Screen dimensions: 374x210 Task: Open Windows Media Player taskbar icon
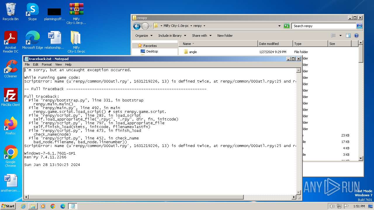[x=43, y=206]
